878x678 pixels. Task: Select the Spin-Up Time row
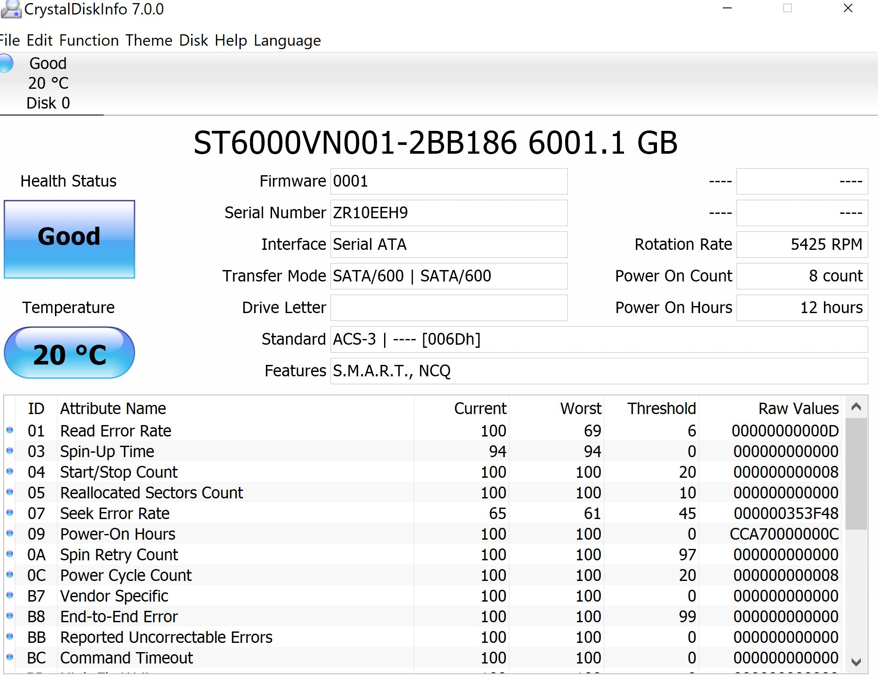[x=423, y=451]
